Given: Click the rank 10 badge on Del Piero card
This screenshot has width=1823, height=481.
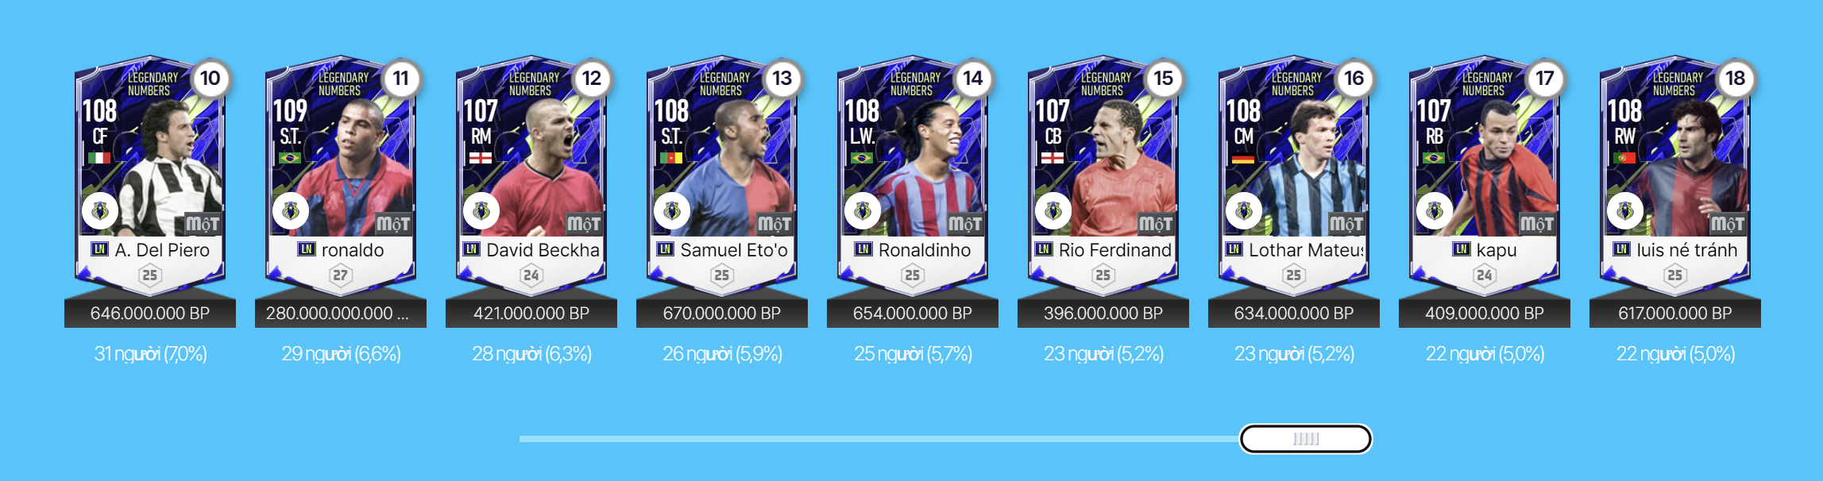Looking at the screenshot, I should pos(210,79).
